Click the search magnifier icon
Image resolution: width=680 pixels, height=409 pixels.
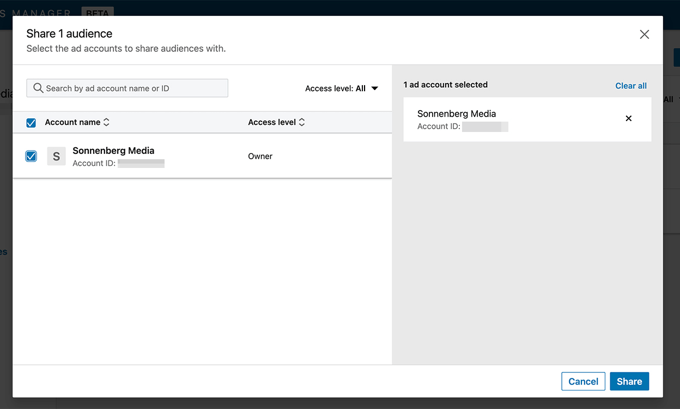pyautogui.click(x=38, y=88)
